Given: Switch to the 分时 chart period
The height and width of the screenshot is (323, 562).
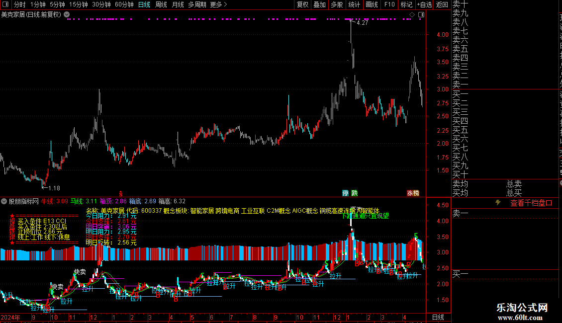Looking at the screenshot, I should pos(20,4).
